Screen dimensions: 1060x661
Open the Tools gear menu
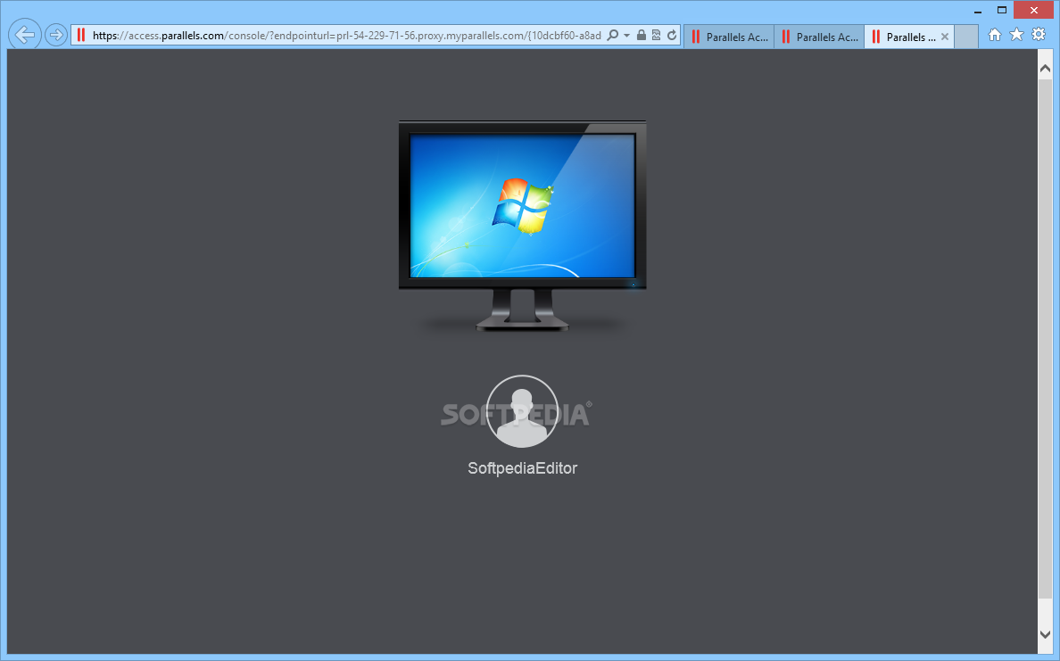click(x=1039, y=35)
